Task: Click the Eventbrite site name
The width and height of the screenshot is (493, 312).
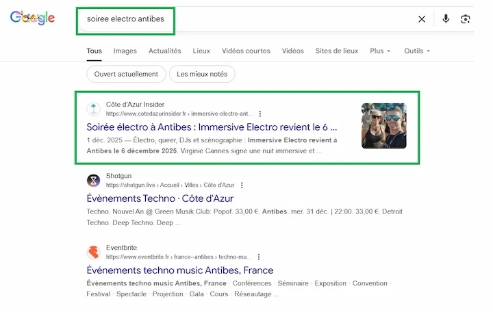Action: (121, 248)
